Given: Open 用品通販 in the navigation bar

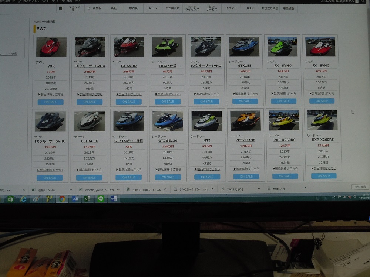Looking at the screenshot, I should (288, 8).
